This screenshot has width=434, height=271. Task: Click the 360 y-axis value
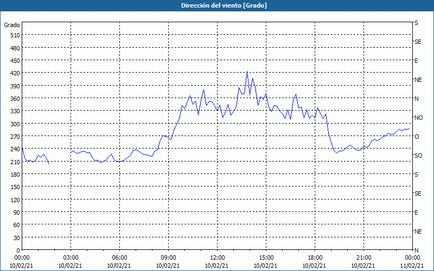coord(15,99)
